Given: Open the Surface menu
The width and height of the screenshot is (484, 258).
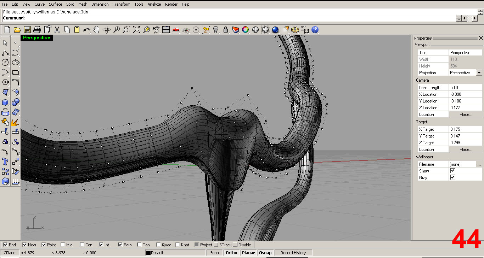Looking at the screenshot, I should point(55,4).
